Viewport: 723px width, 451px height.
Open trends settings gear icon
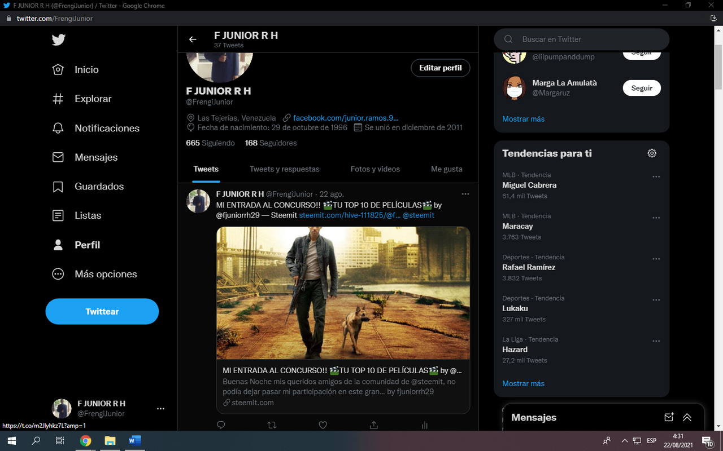click(x=652, y=153)
